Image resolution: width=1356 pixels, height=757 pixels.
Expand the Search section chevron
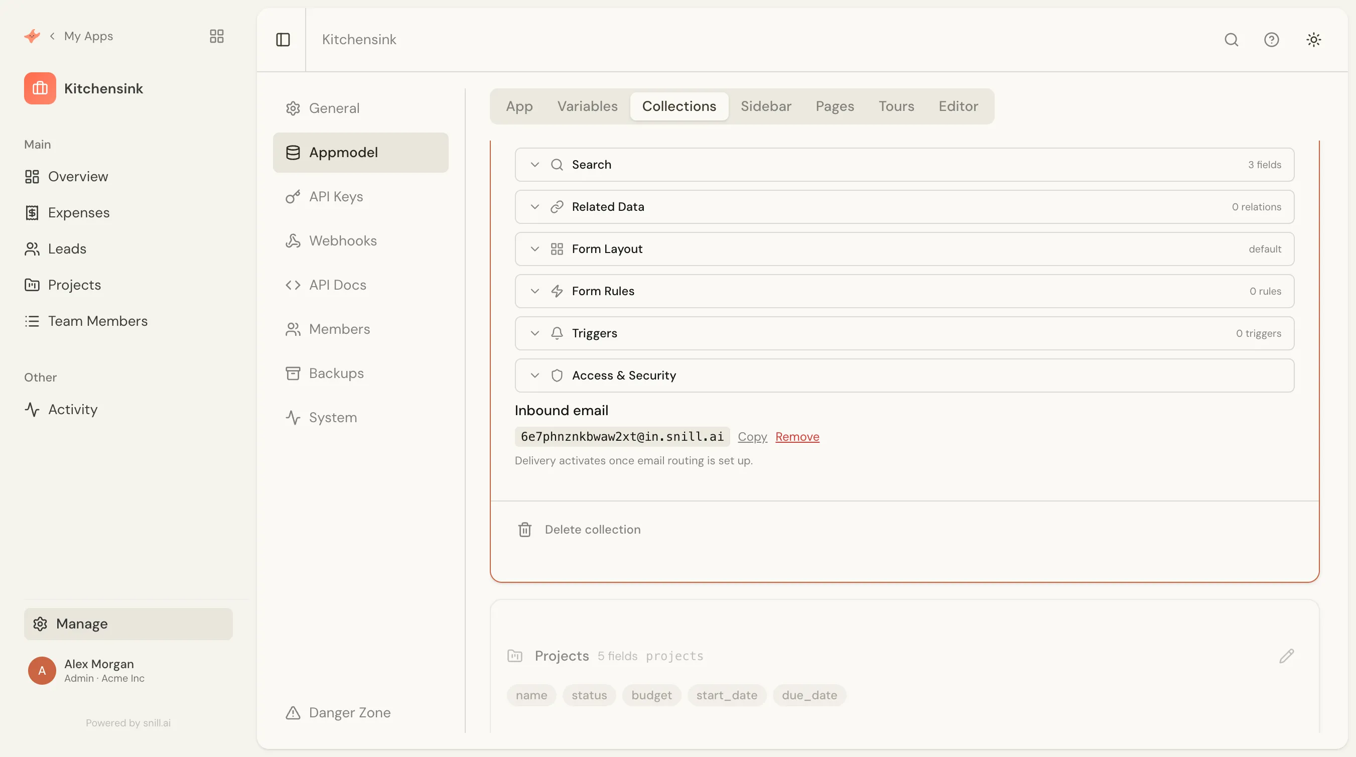click(x=535, y=165)
